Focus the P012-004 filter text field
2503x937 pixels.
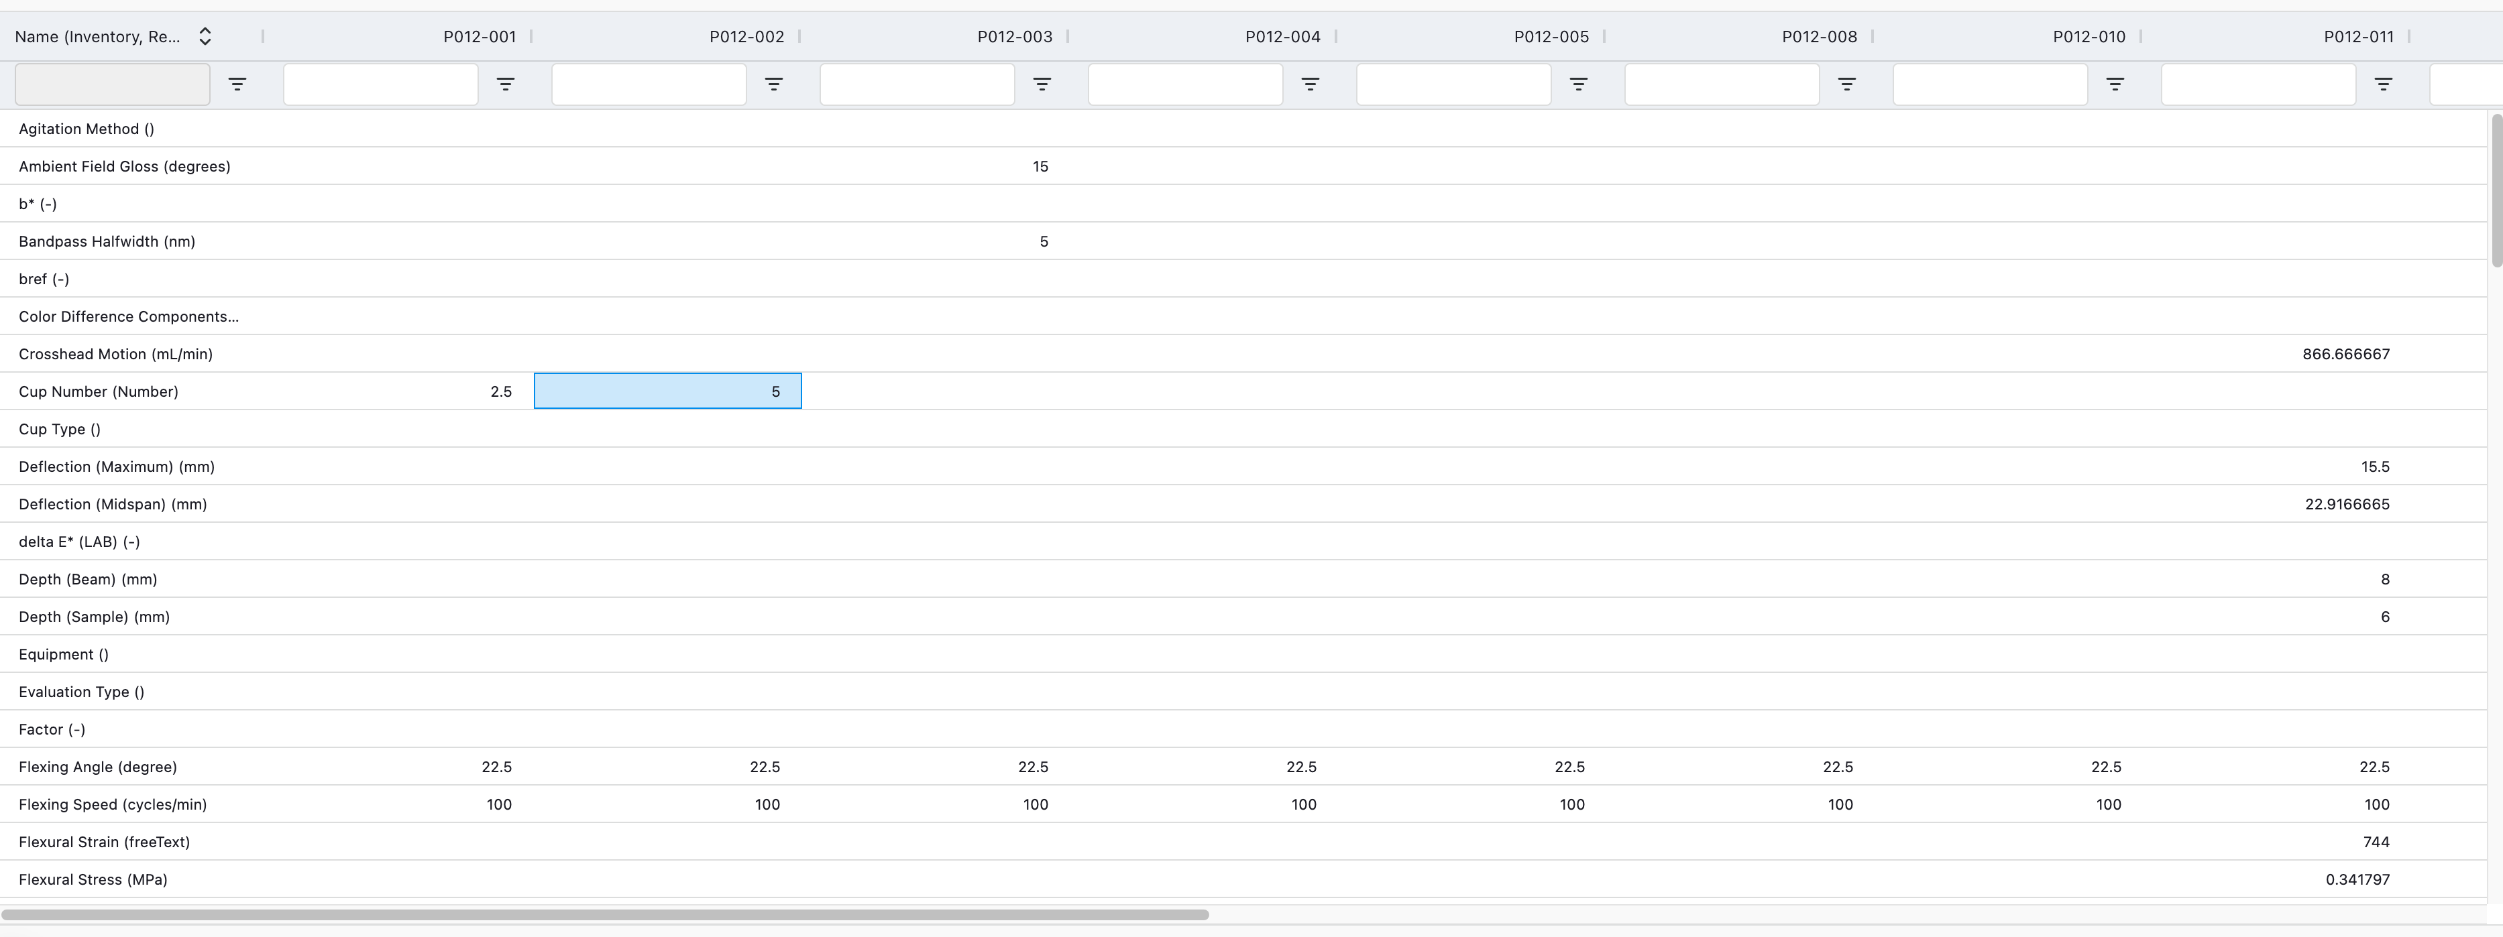pyautogui.click(x=1184, y=84)
